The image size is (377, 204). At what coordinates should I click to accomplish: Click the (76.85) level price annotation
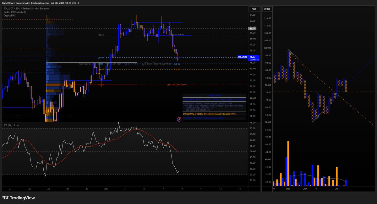(101, 58)
